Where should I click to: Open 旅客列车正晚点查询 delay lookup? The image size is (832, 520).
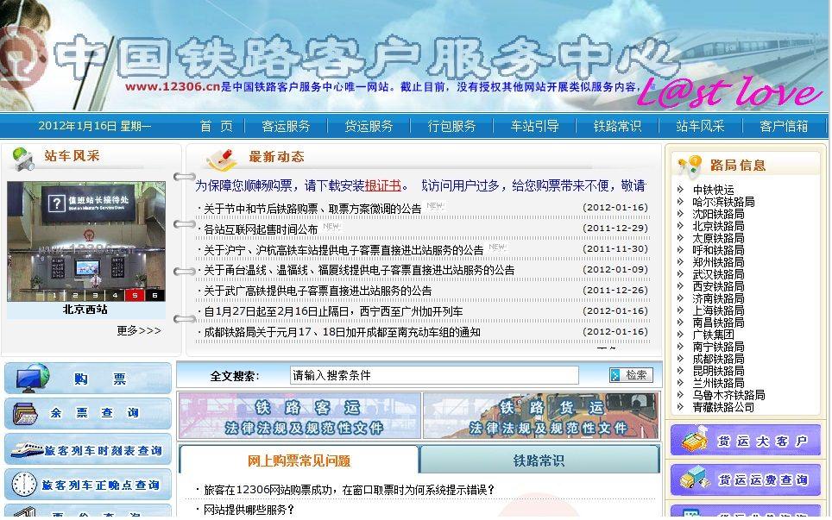88,485
